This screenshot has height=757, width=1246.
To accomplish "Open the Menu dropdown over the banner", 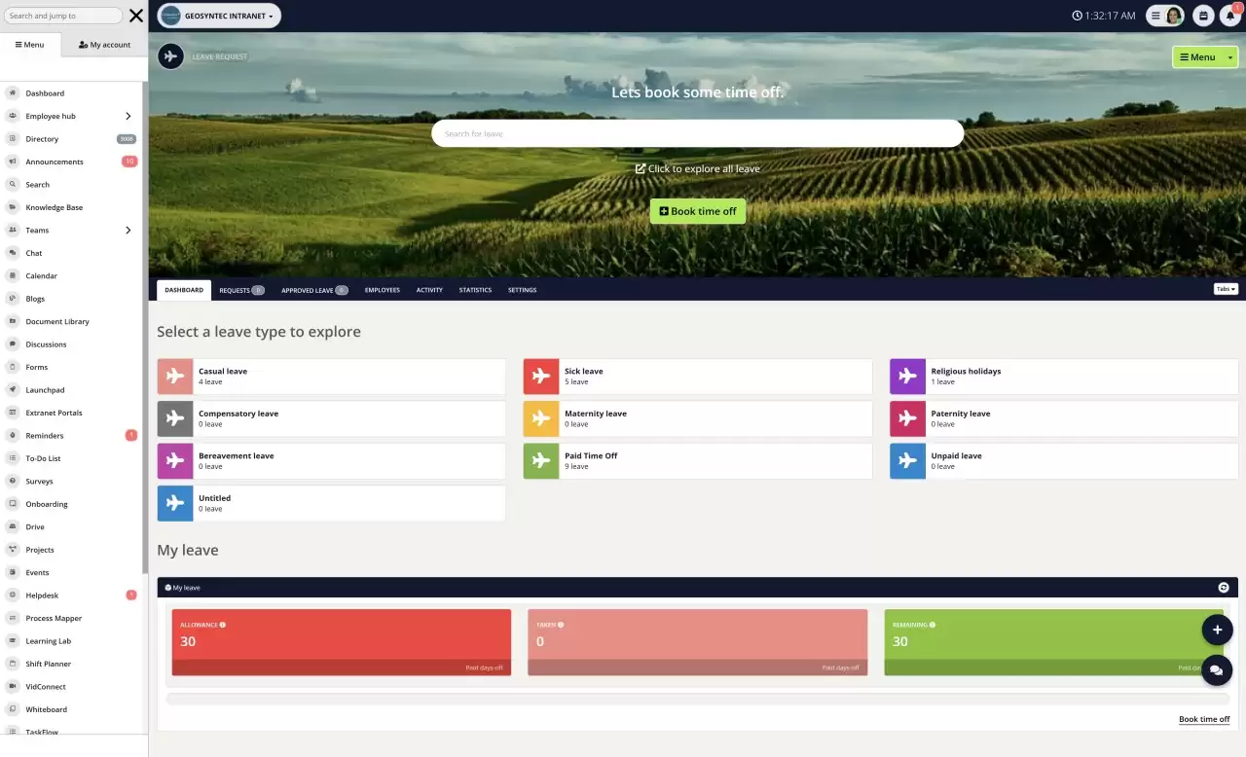I will pos(1203,56).
